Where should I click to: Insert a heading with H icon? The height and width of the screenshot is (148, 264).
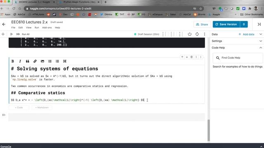coord(65,61)
